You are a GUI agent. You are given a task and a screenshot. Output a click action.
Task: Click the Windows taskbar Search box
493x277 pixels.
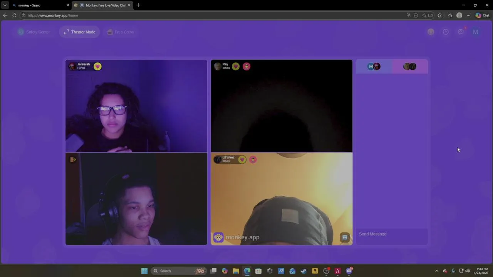(x=179, y=271)
